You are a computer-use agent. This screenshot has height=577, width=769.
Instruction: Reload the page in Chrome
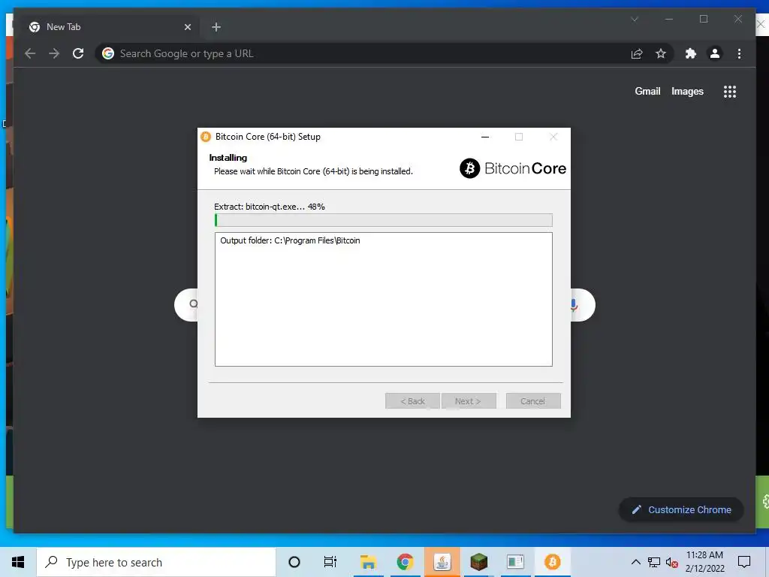click(x=78, y=53)
